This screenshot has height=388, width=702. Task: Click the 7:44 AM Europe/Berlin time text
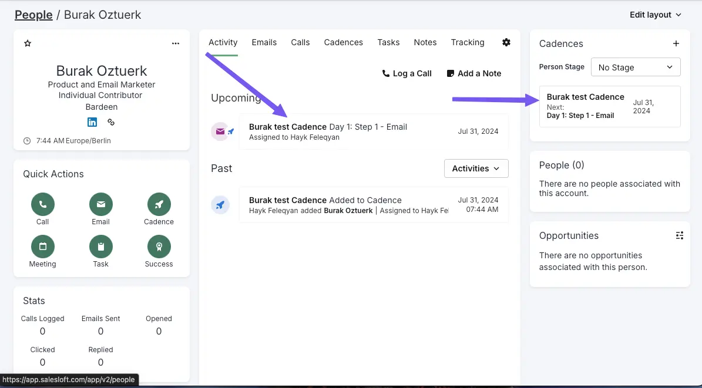(x=73, y=140)
